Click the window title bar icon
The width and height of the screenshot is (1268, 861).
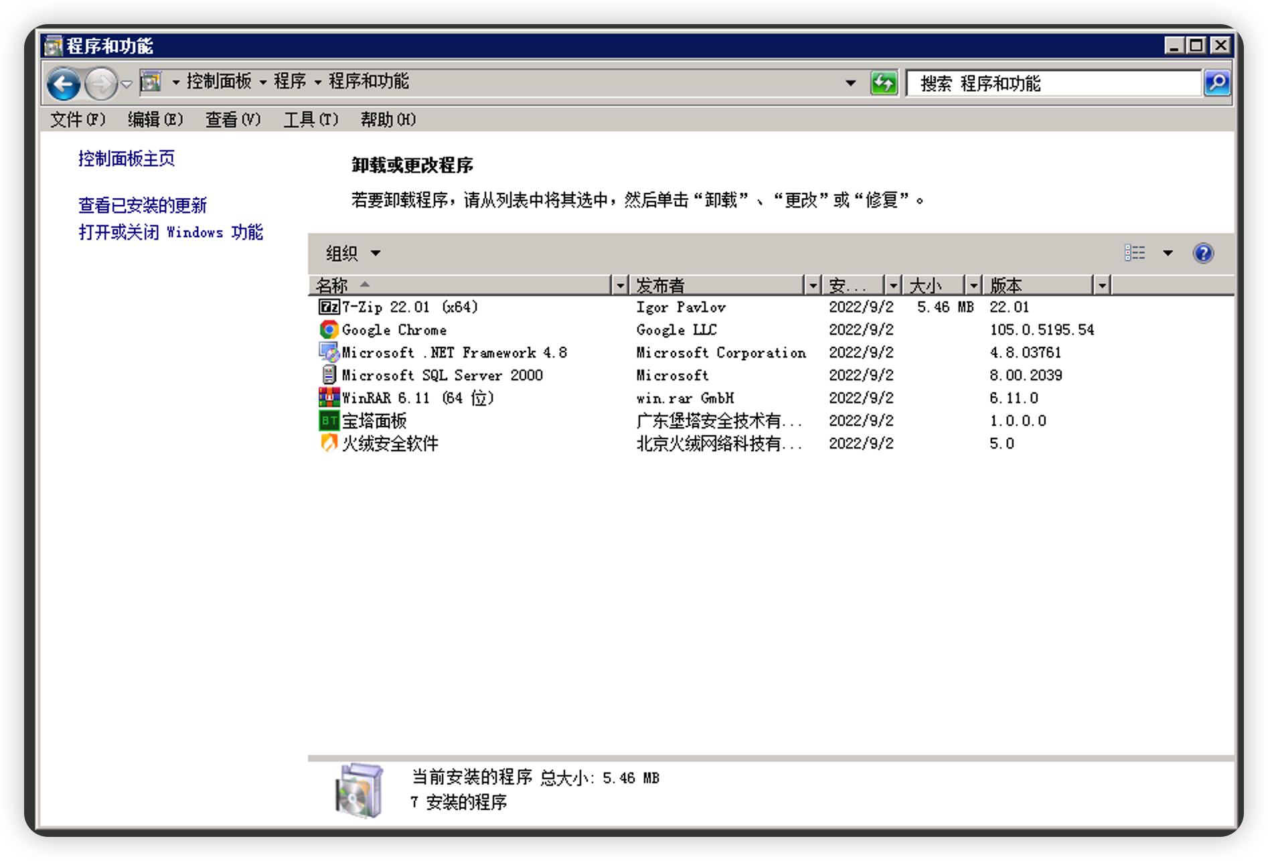(x=54, y=46)
